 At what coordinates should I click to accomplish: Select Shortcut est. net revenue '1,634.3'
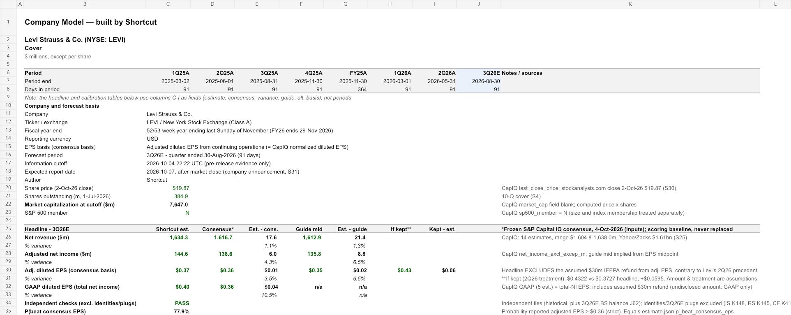pyautogui.click(x=179, y=238)
